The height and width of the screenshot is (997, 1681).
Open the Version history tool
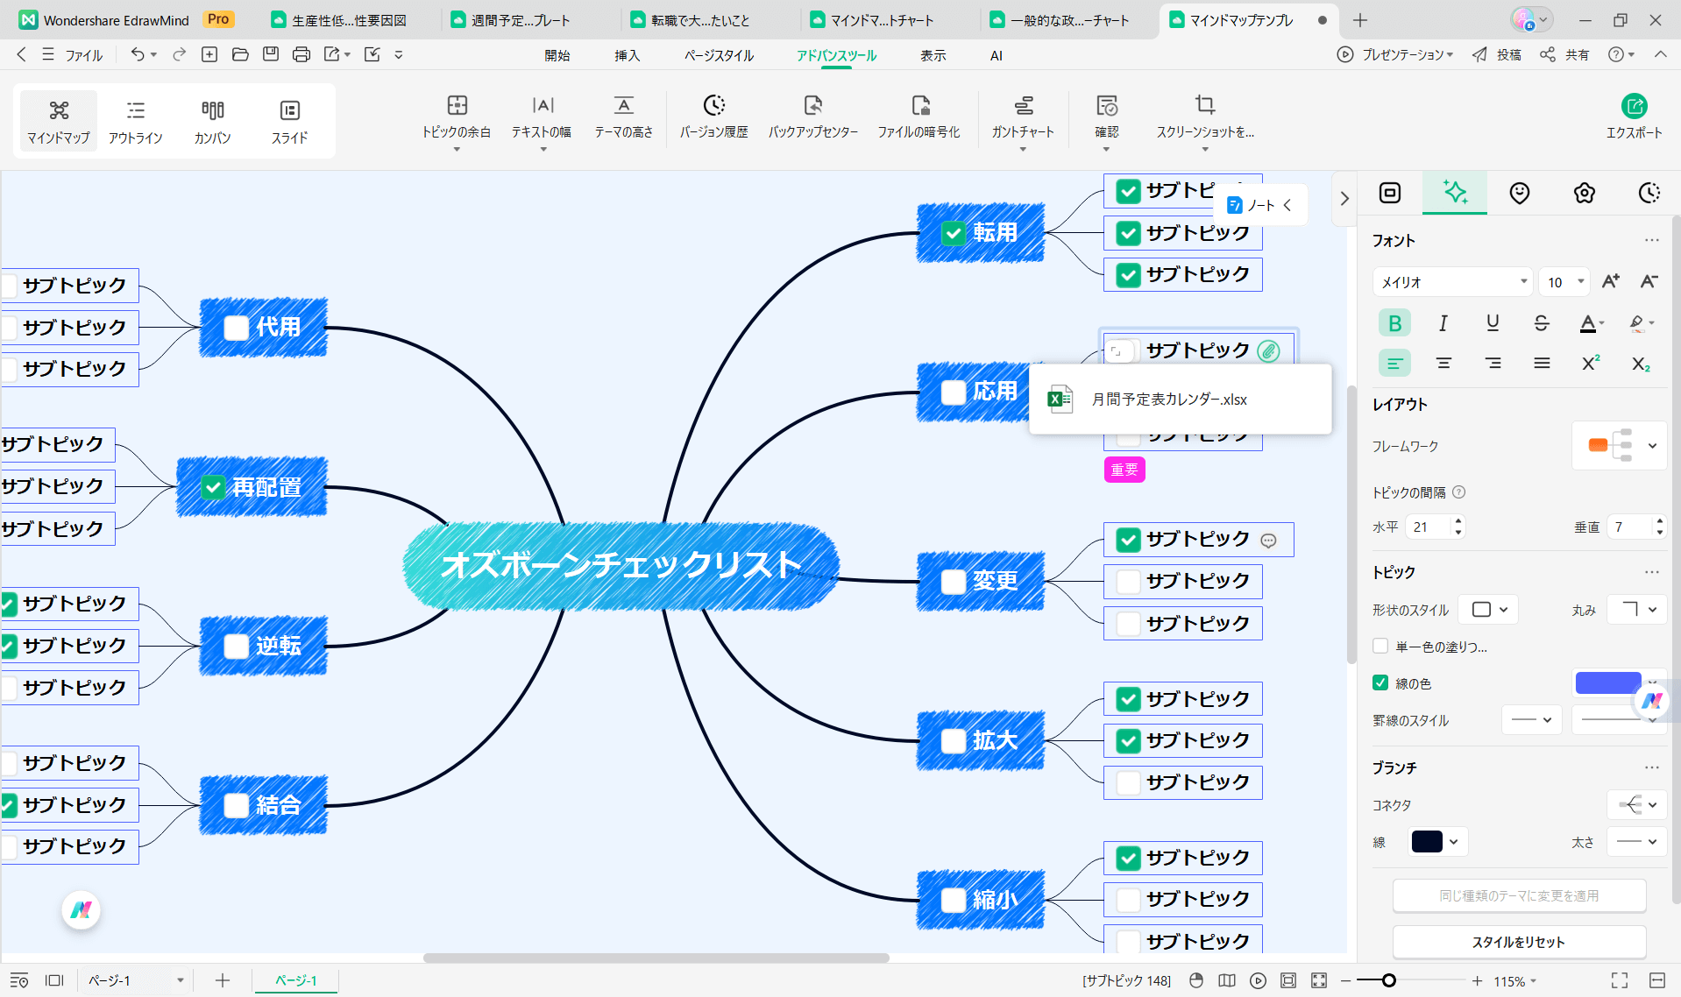click(x=714, y=118)
